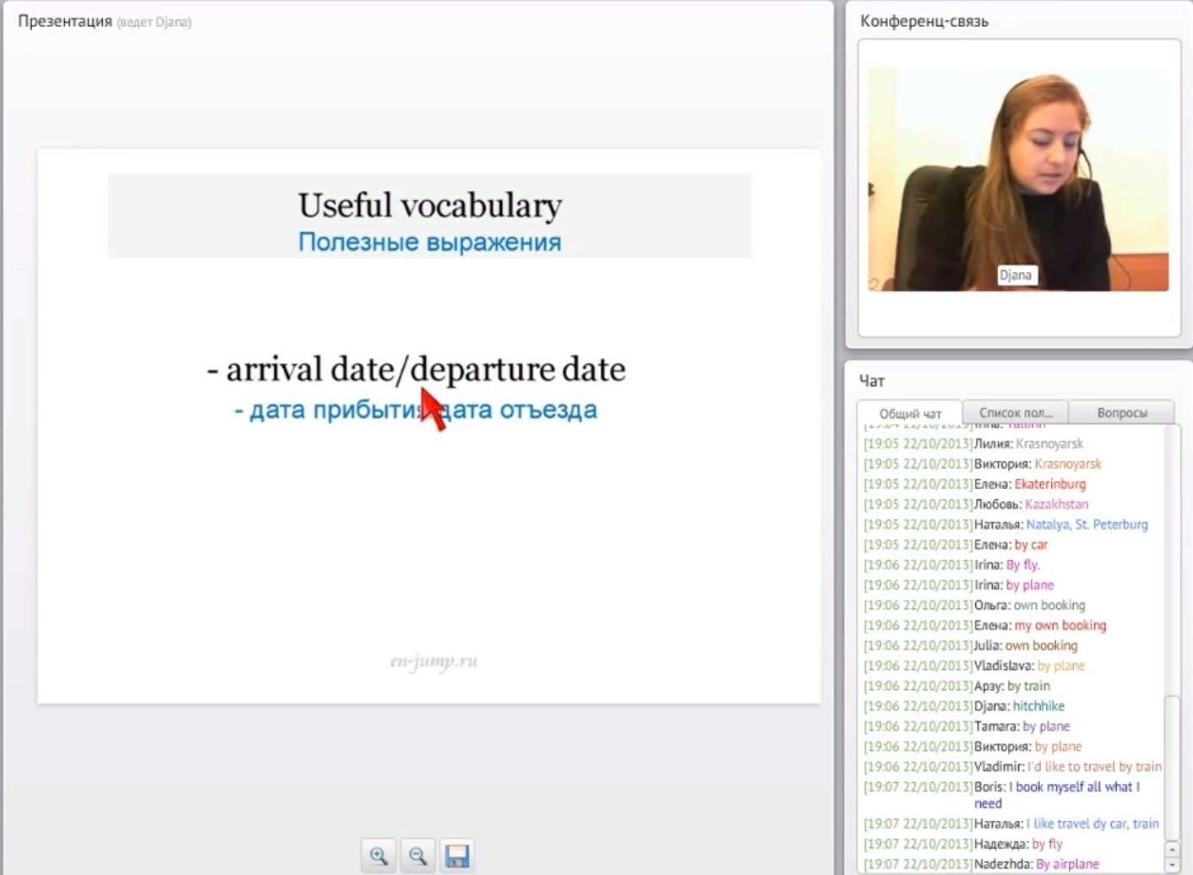Switch to the Общий чат tab

[910, 413]
